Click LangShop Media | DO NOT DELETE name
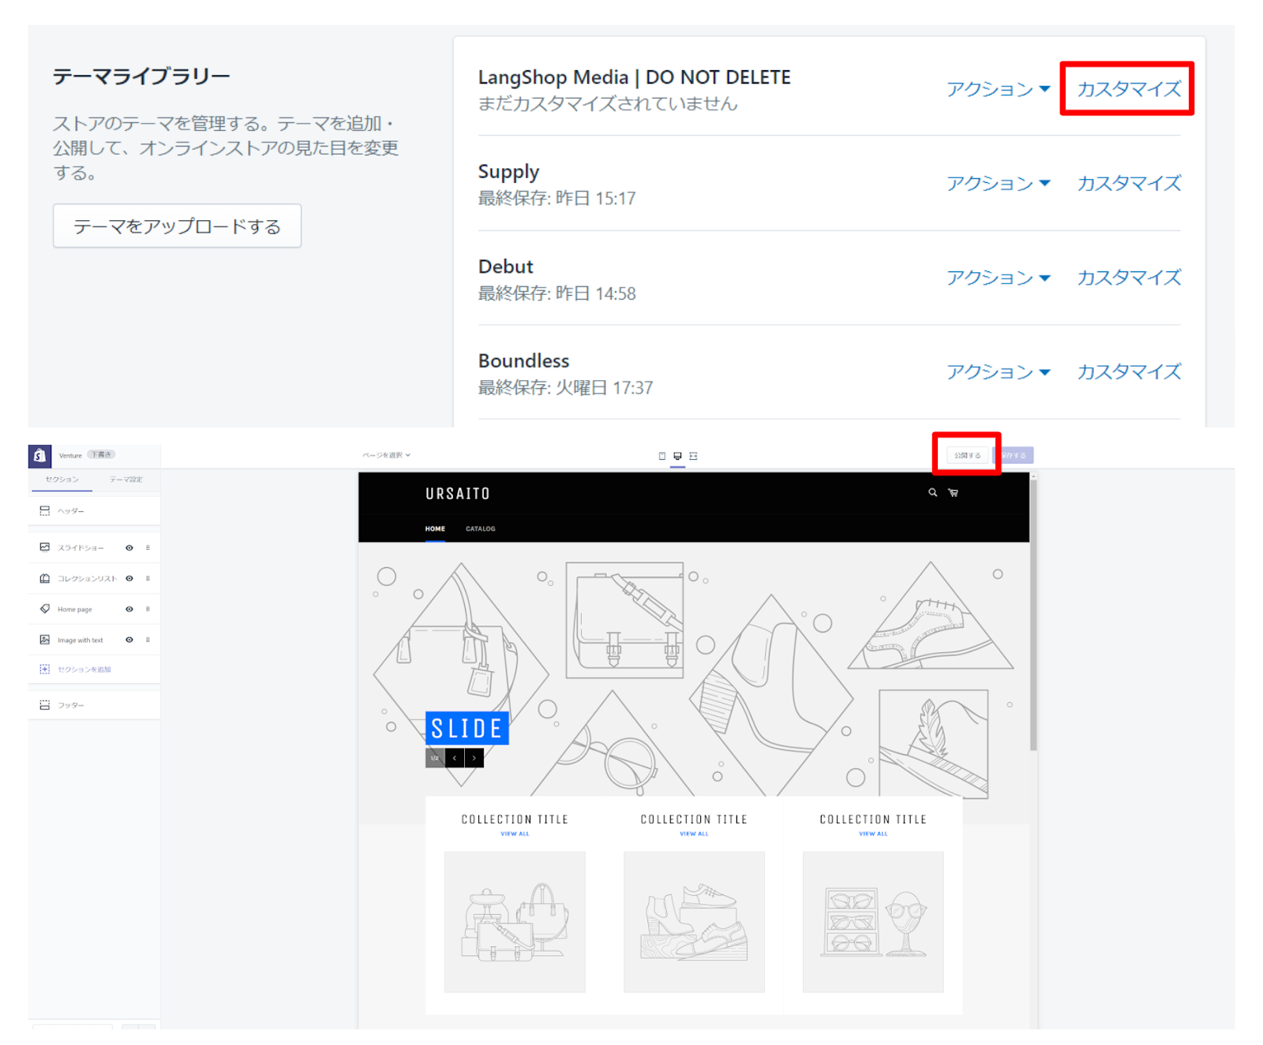 point(634,77)
